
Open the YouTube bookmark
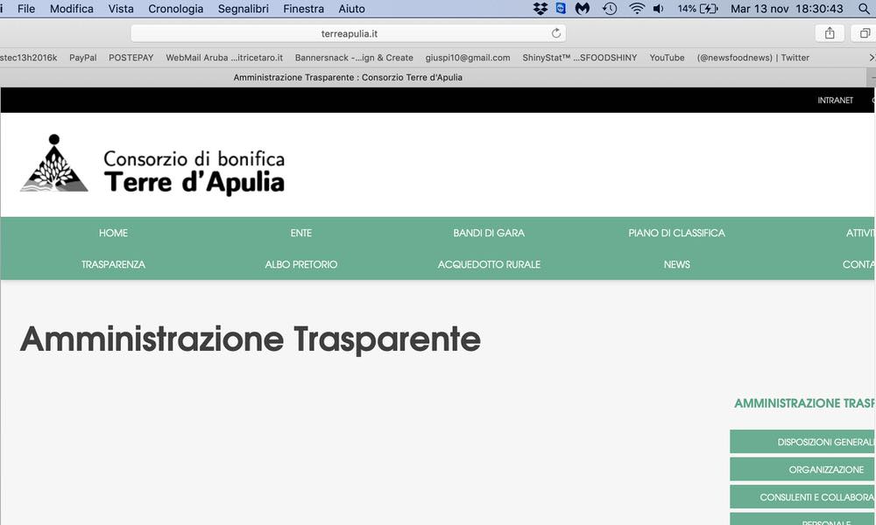667,58
